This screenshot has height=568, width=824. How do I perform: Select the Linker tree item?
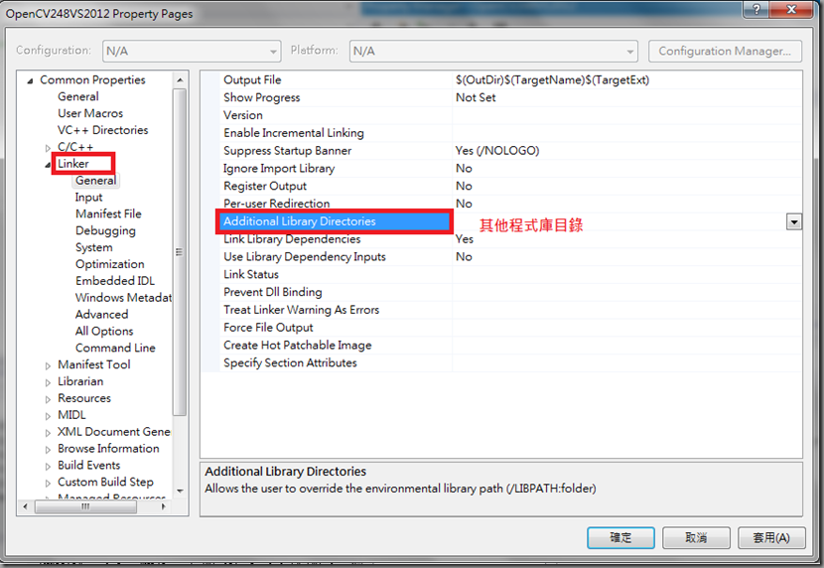click(x=73, y=164)
